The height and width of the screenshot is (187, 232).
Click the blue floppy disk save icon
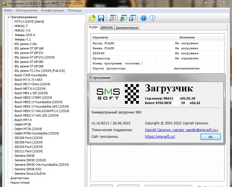pos(101,18)
